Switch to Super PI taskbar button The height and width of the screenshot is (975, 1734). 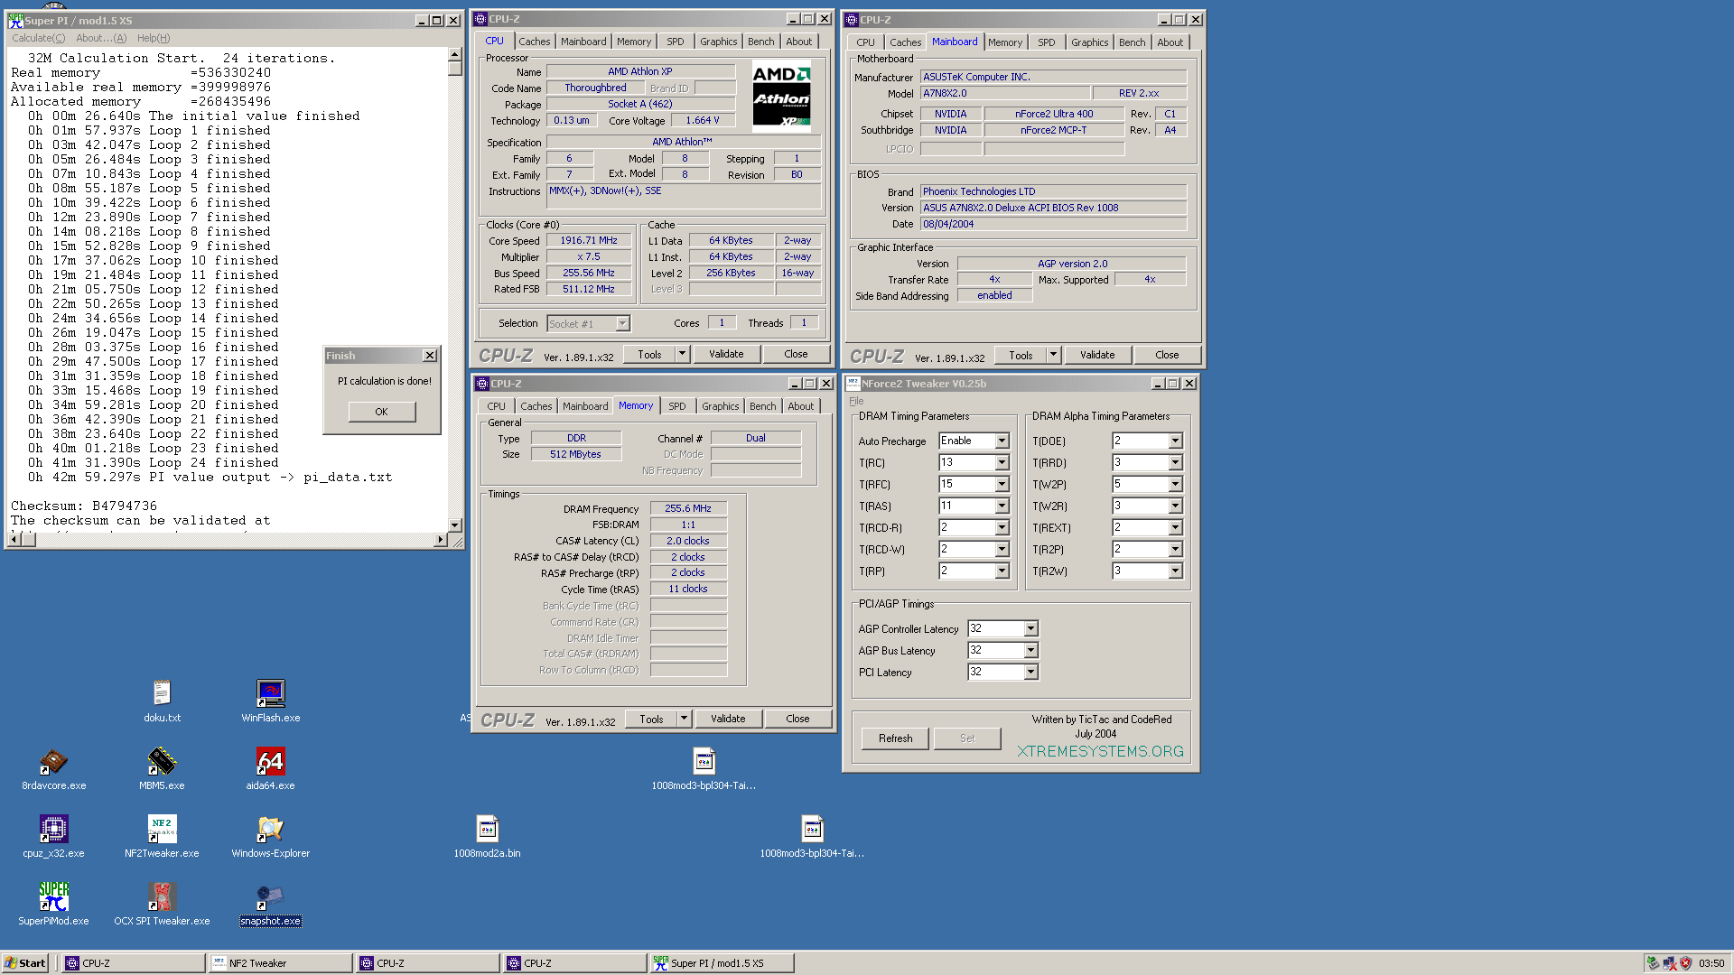click(x=722, y=963)
